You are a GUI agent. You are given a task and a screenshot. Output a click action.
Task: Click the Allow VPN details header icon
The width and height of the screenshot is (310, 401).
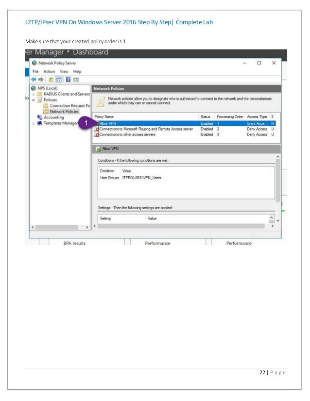tap(98, 149)
